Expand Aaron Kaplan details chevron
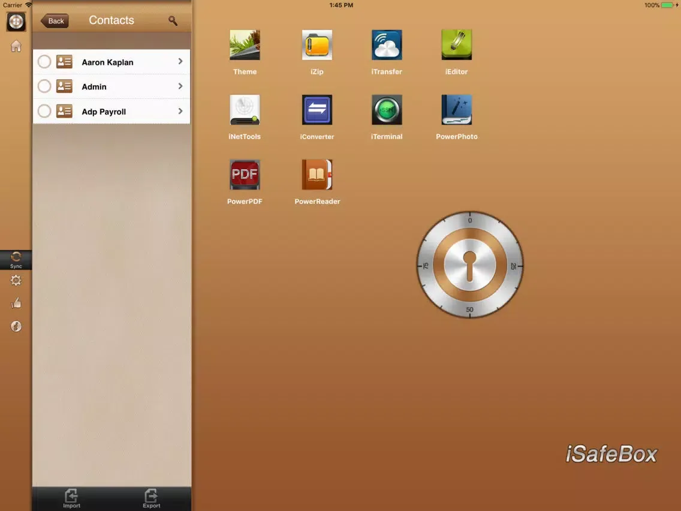This screenshot has width=681, height=511. click(x=180, y=62)
